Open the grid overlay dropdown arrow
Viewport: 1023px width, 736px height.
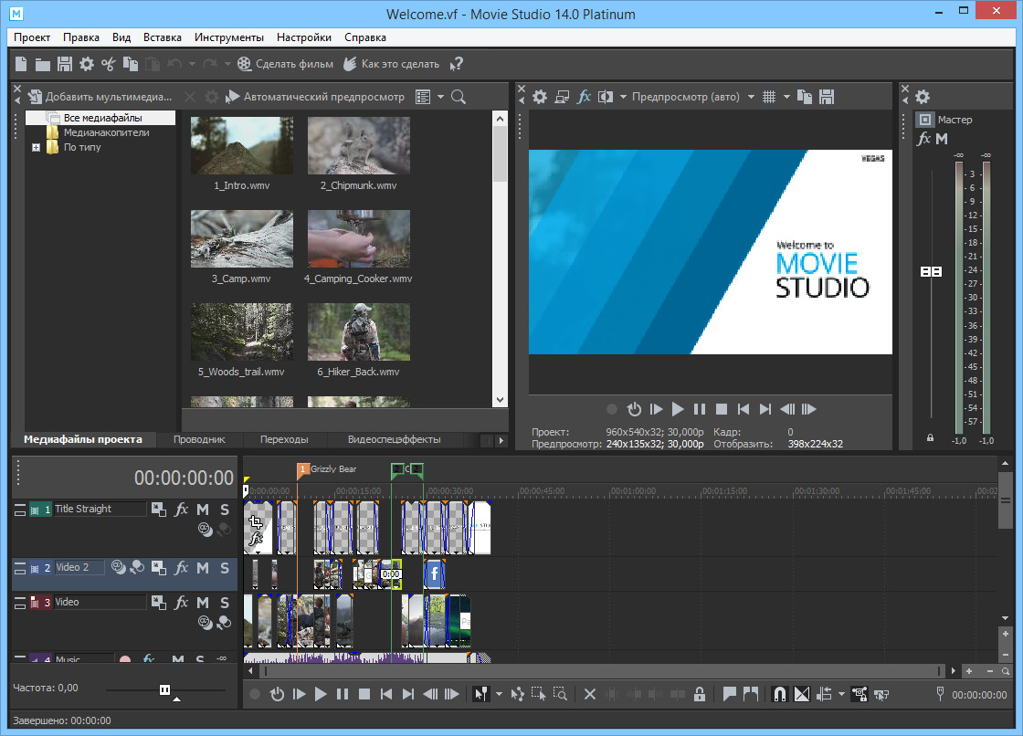tap(786, 97)
